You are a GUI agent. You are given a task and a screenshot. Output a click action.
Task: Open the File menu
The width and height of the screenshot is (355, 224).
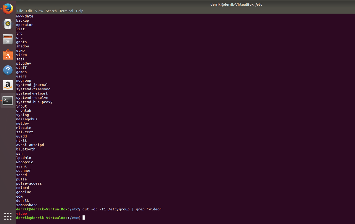[20, 11]
